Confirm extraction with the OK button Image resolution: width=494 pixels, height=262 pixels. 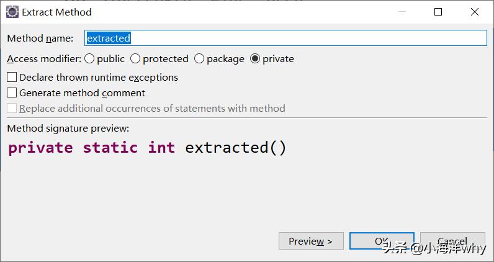pos(381,241)
